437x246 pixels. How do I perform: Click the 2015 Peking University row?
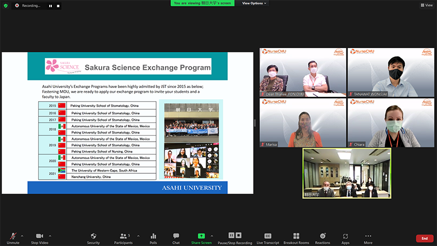(x=97, y=106)
